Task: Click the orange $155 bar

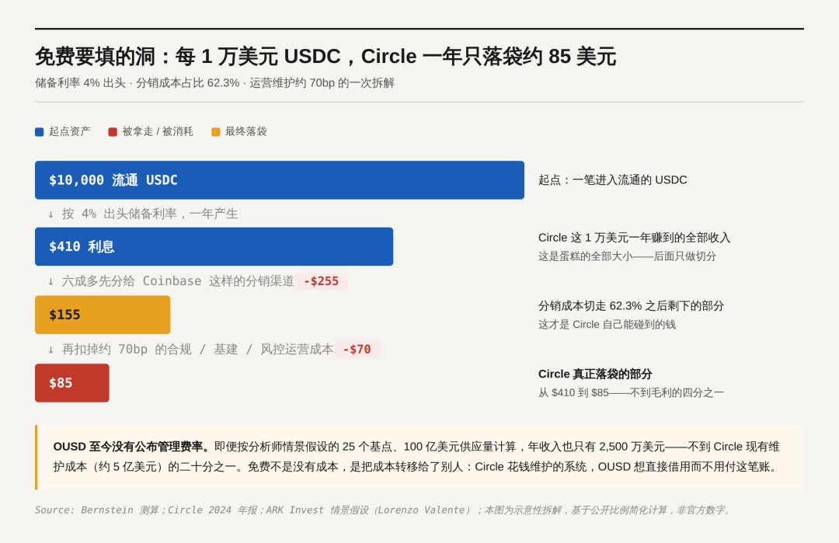Action: [x=103, y=315]
